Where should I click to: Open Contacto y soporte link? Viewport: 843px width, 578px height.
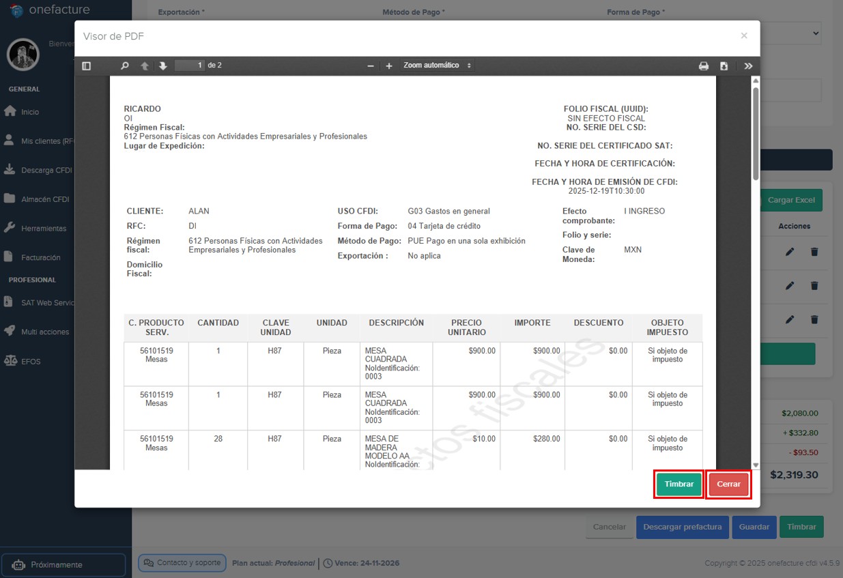pyautogui.click(x=182, y=563)
